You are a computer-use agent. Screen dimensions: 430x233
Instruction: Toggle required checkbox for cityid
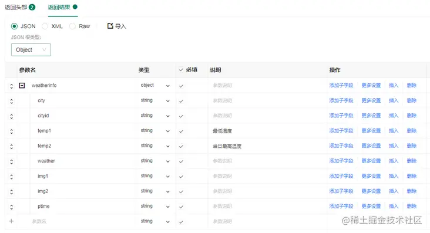point(181,116)
